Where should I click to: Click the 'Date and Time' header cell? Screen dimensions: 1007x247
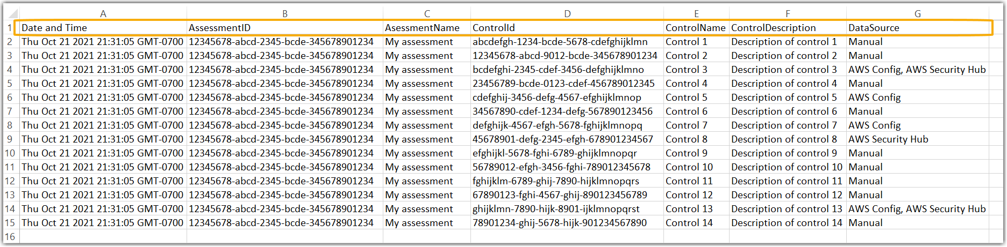[x=54, y=28]
